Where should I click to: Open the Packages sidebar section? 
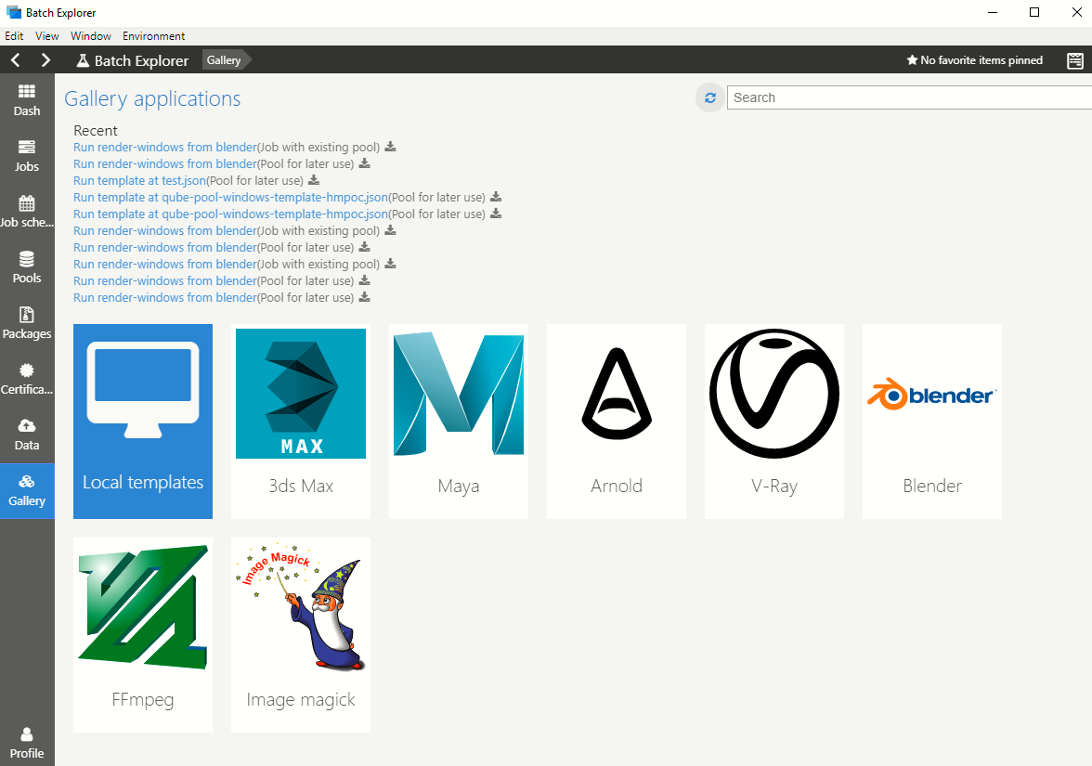pyautogui.click(x=26, y=324)
